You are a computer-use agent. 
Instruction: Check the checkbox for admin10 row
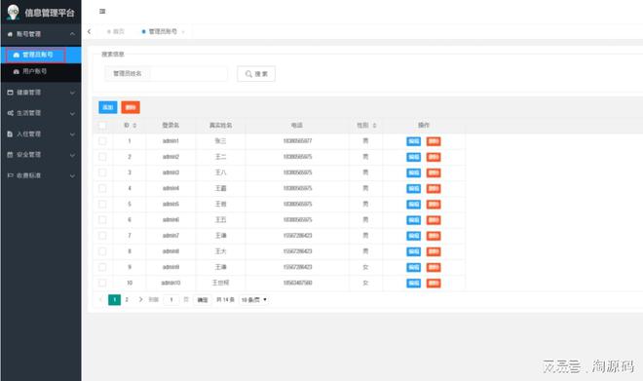102,283
